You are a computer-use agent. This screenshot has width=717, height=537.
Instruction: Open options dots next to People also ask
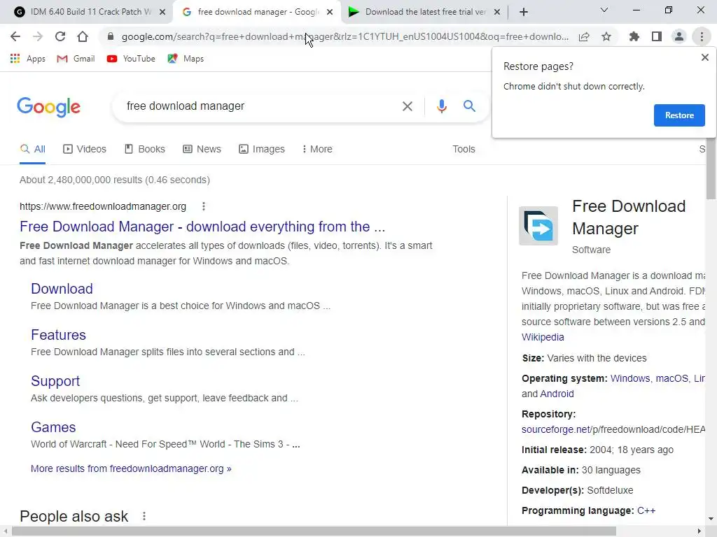tap(144, 516)
